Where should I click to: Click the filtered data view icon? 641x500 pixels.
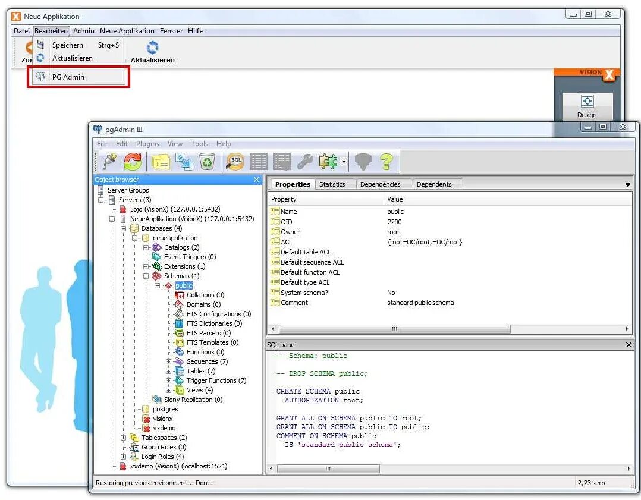point(282,162)
